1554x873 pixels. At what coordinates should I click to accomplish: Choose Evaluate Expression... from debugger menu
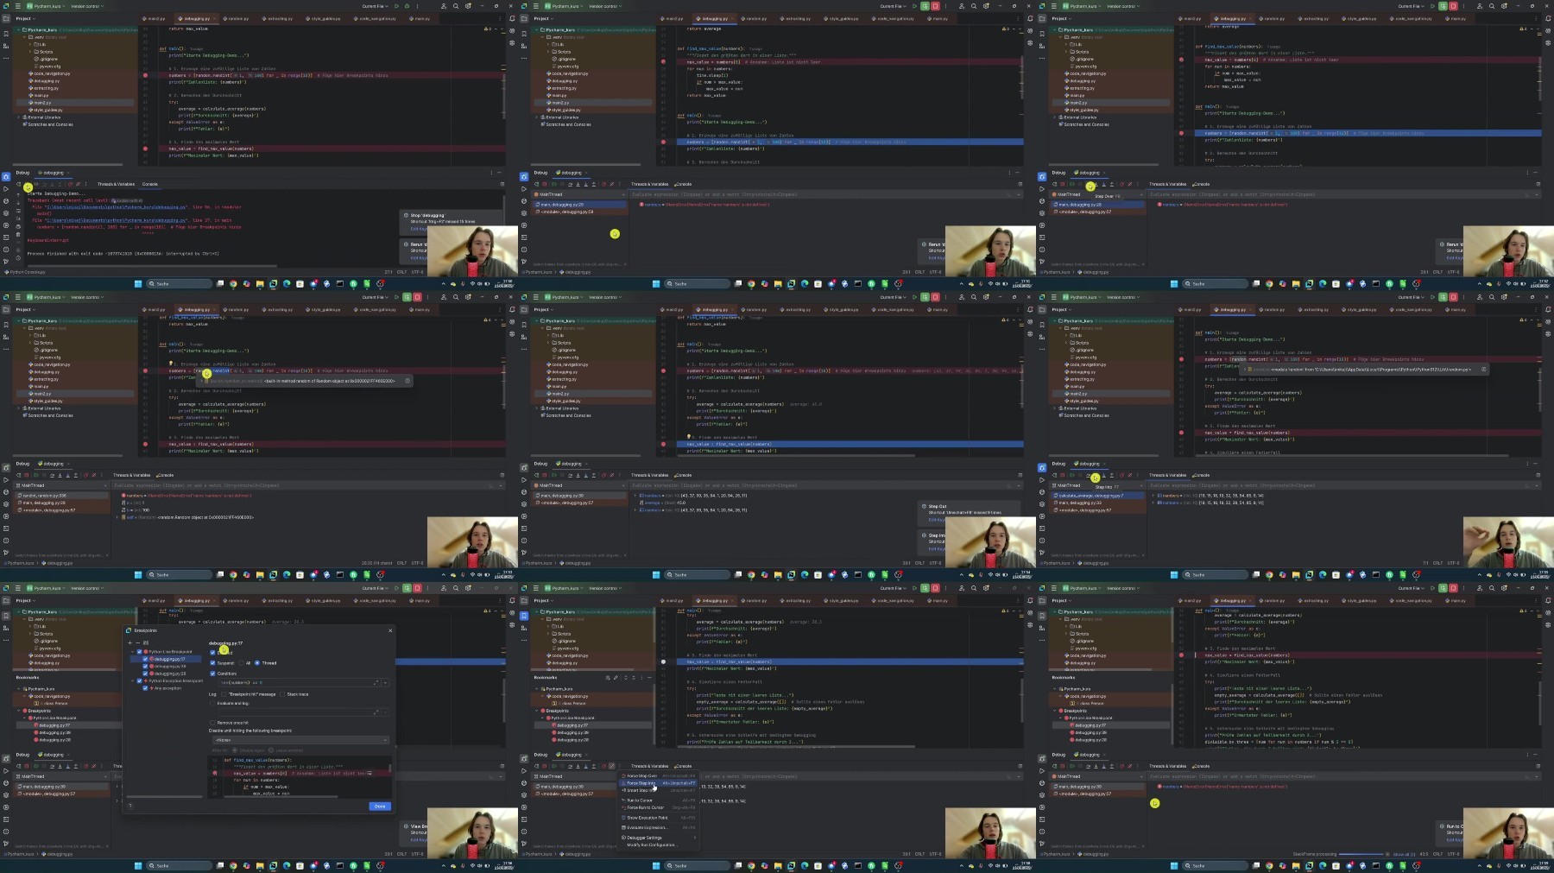coord(658,827)
